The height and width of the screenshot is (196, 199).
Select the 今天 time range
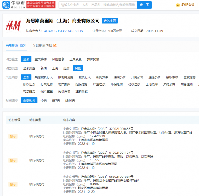coord(44,101)
